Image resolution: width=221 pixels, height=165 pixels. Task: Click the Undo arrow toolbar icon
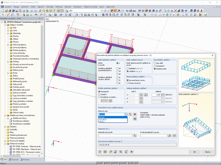click(x=32, y=11)
